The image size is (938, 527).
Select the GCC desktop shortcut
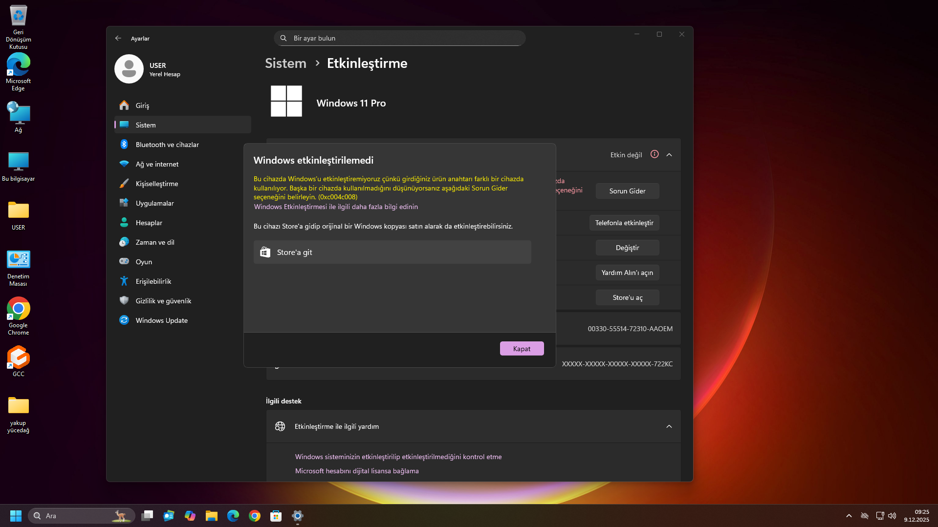point(19,361)
